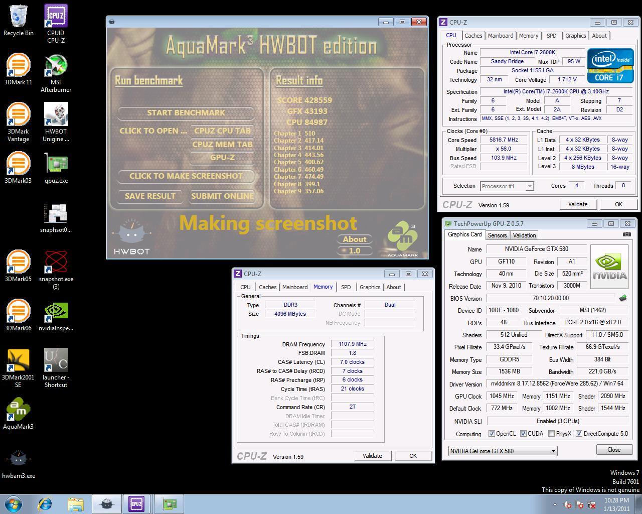
Task: Click the Close button in GPU-Z
Action: click(x=614, y=450)
